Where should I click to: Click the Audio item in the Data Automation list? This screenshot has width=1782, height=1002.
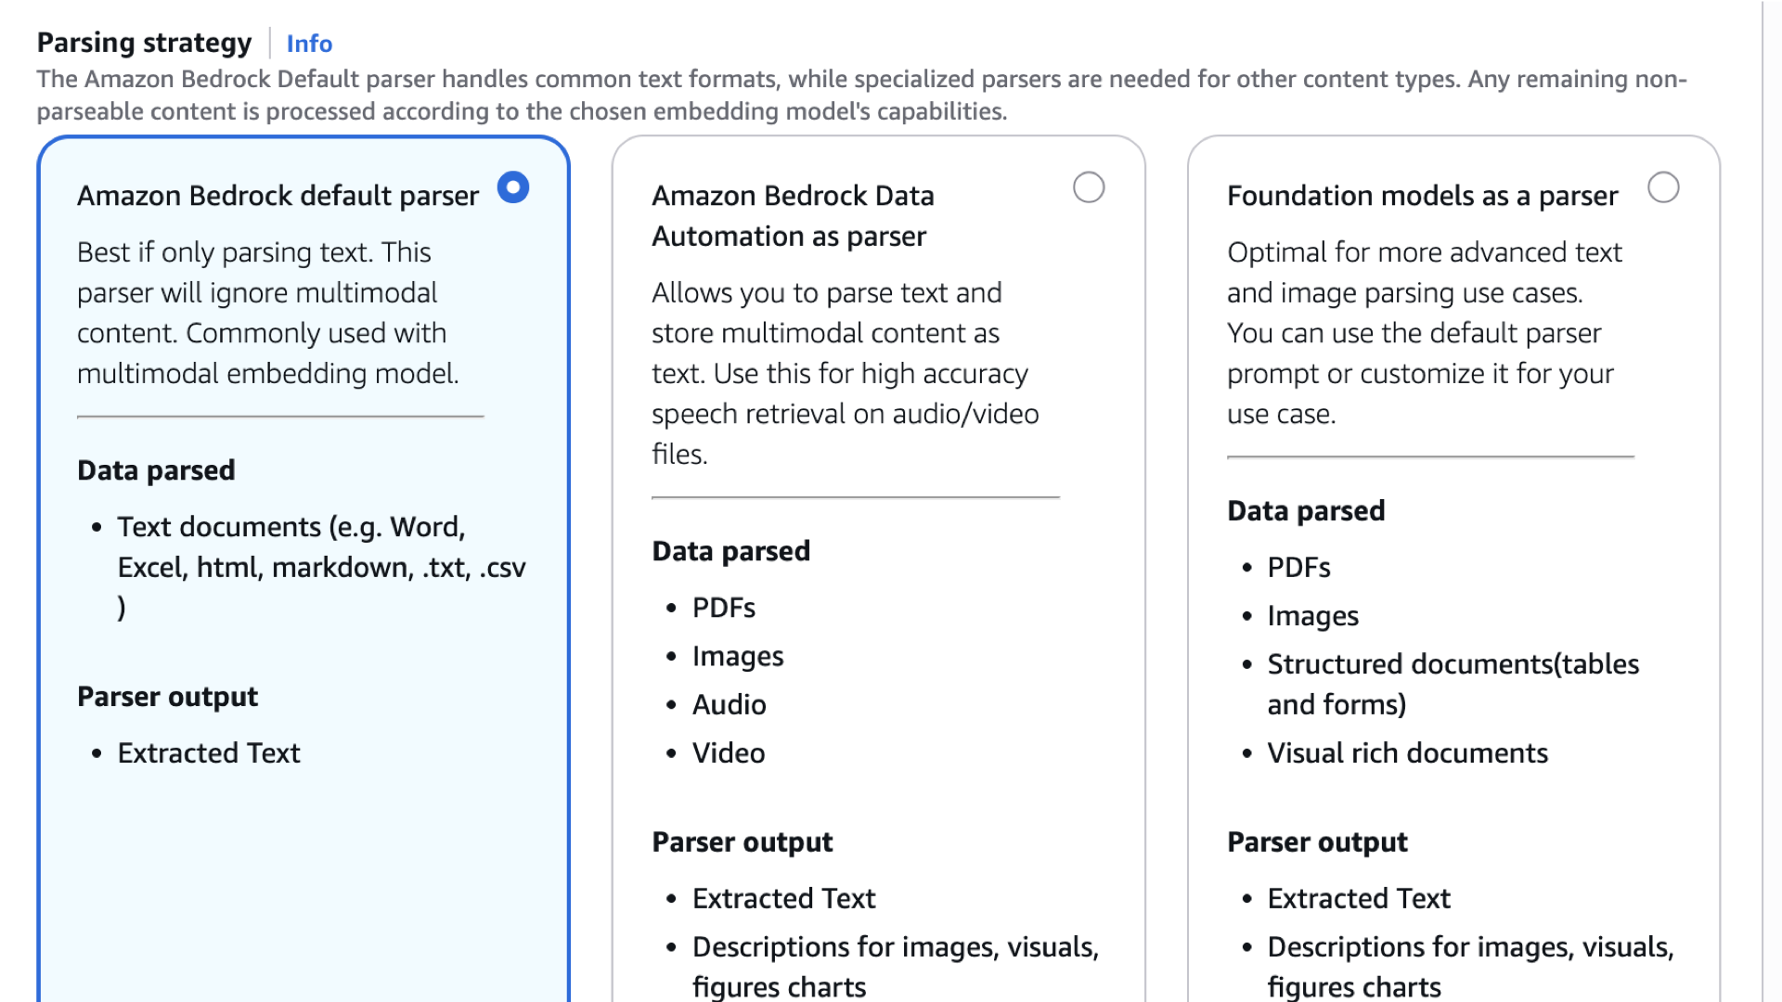(x=730, y=704)
